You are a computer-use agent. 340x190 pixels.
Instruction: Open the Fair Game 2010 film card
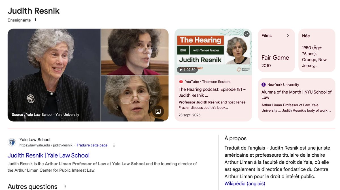point(276,50)
